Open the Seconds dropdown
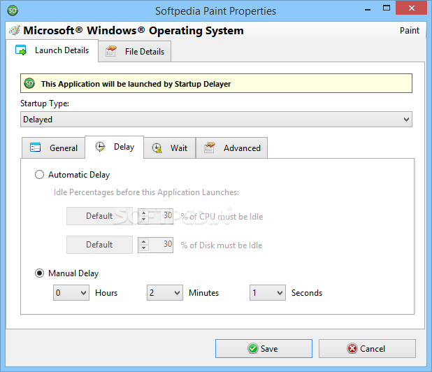432x372 pixels. pos(268,293)
